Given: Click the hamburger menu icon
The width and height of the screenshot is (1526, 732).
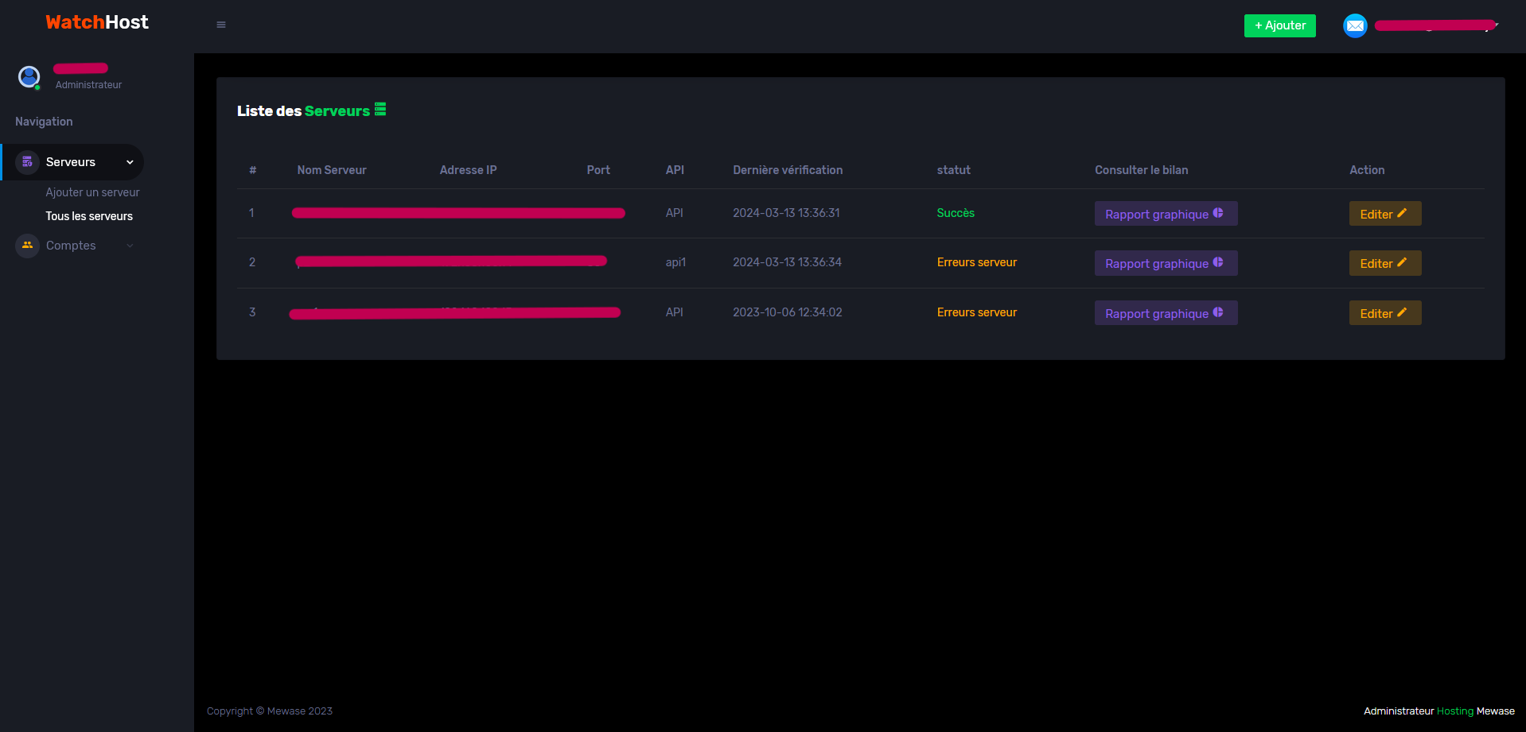Looking at the screenshot, I should click(x=221, y=25).
